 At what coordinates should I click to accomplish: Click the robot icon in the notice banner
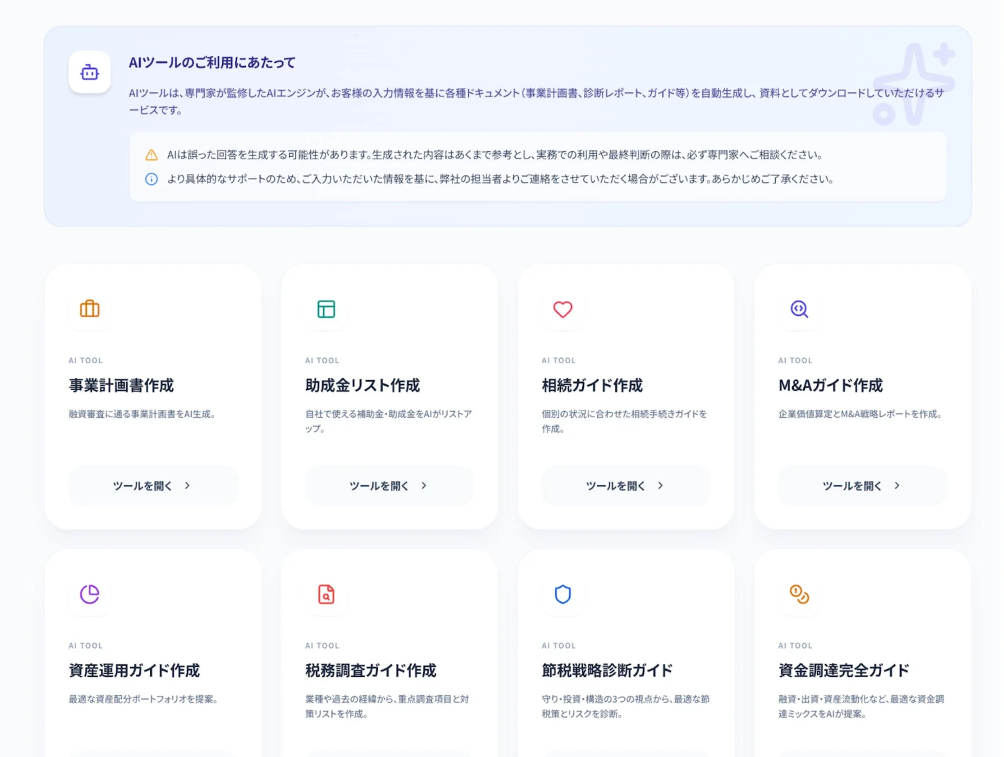(89, 72)
